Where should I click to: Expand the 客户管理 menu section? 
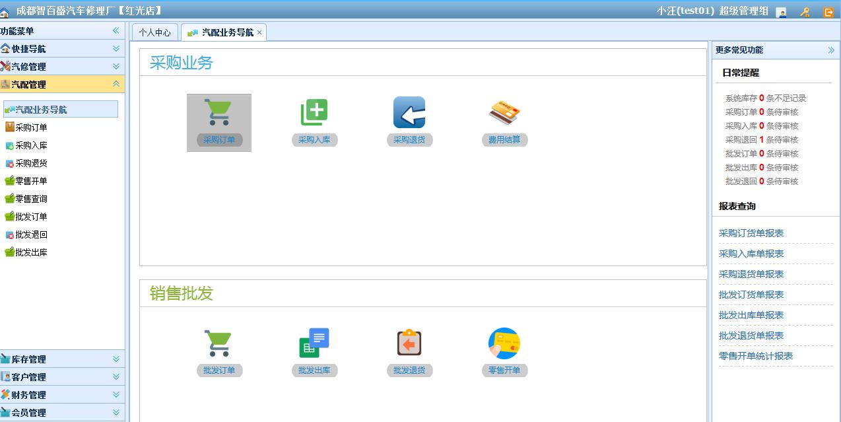(116, 377)
